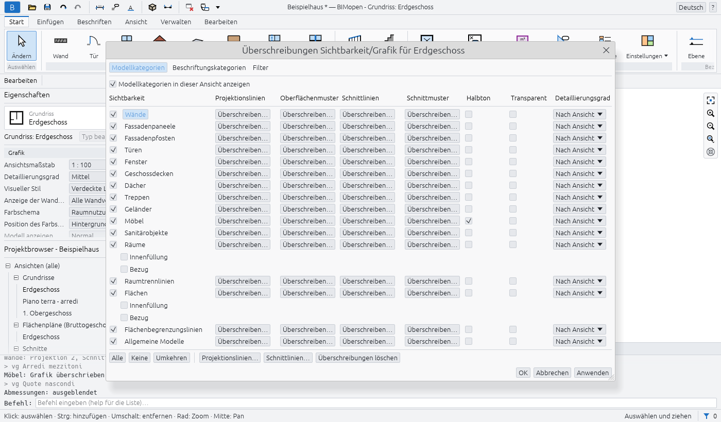Click the switch windows icon
This screenshot has width=721, height=422.
(205, 7)
